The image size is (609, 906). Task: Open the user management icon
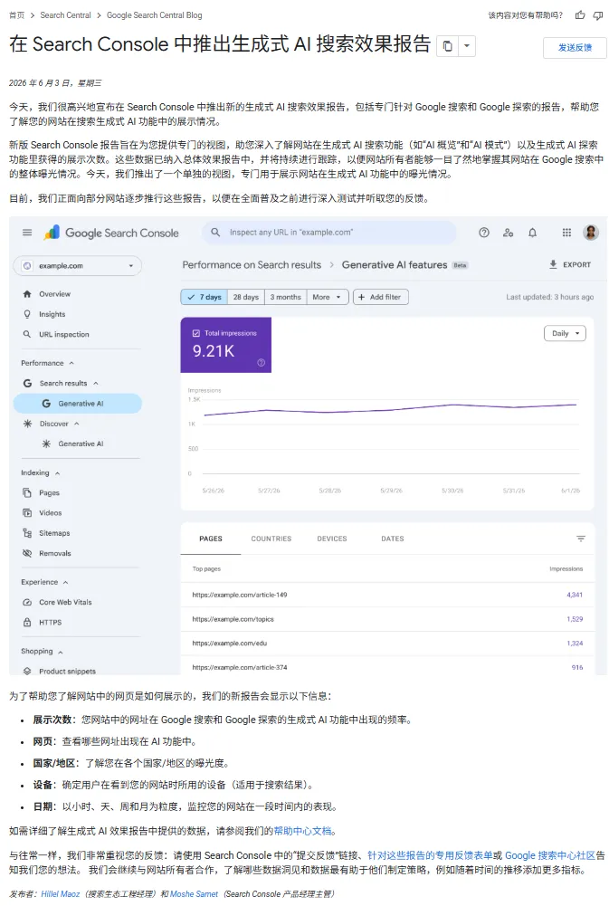508,233
